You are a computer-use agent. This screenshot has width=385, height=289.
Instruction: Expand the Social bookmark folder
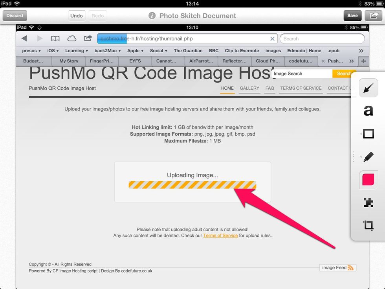[x=159, y=51]
